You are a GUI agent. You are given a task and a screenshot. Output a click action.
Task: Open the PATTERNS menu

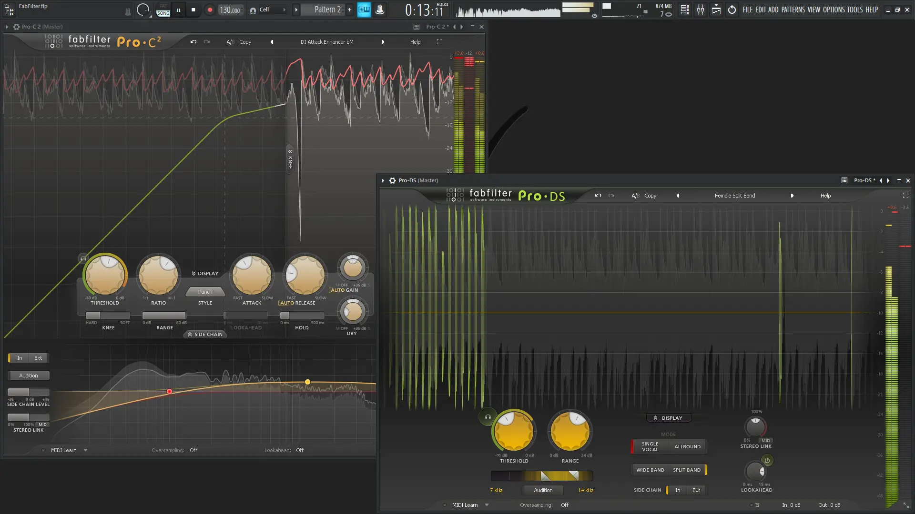point(793,10)
